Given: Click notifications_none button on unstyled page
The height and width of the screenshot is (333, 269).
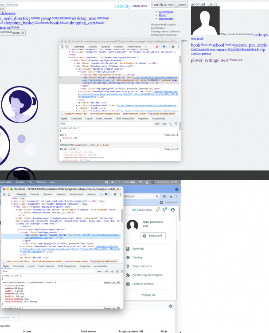Looking at the screenshot, I should click(x=169, y=5).
